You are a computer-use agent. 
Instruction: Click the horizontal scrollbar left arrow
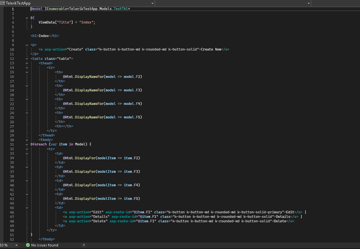84,245
